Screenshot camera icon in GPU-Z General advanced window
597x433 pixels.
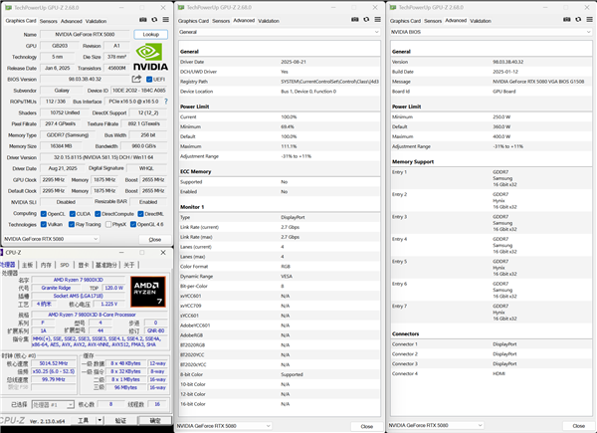(x=355, y=20)
